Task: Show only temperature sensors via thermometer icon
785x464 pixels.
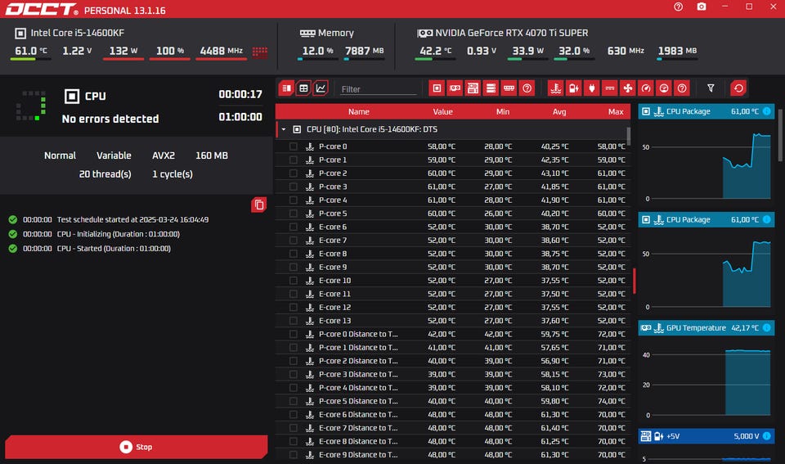Action: click(x=556, y=88)
